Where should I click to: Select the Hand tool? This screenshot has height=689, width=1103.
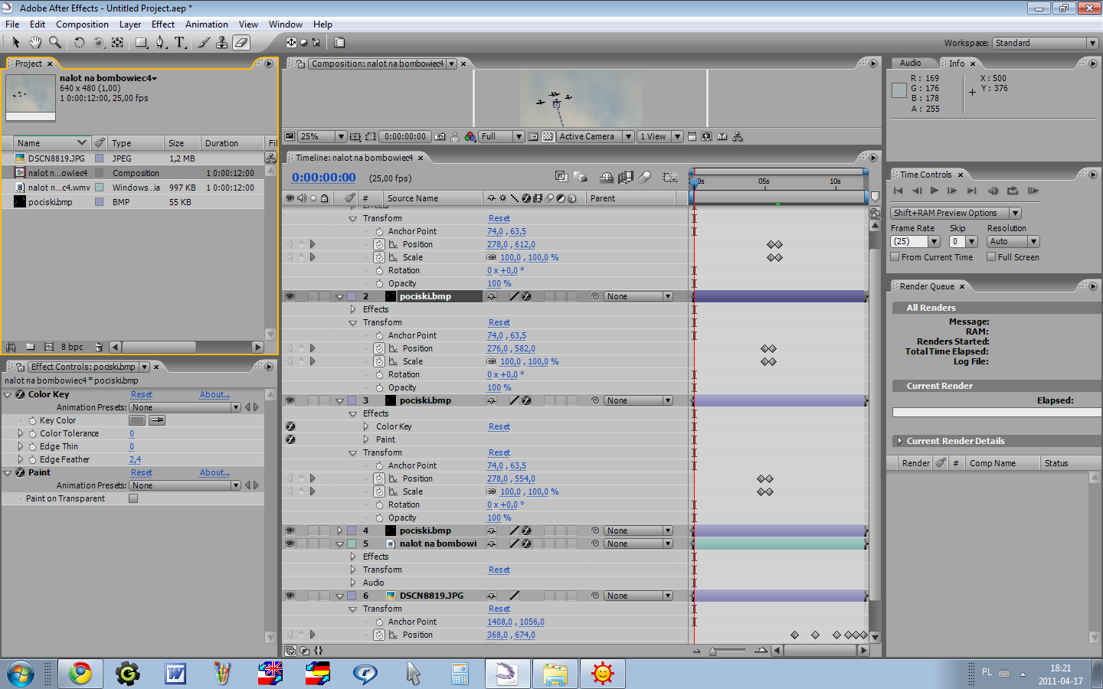pos(35,43)
